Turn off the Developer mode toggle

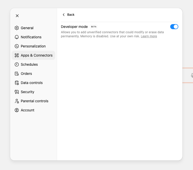tap(174, 27)
